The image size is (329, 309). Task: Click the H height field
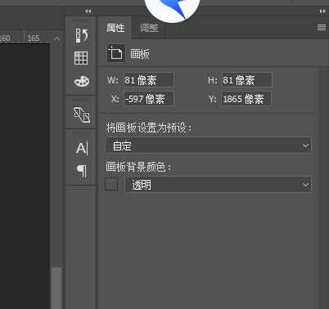click(x=247, y=80)
